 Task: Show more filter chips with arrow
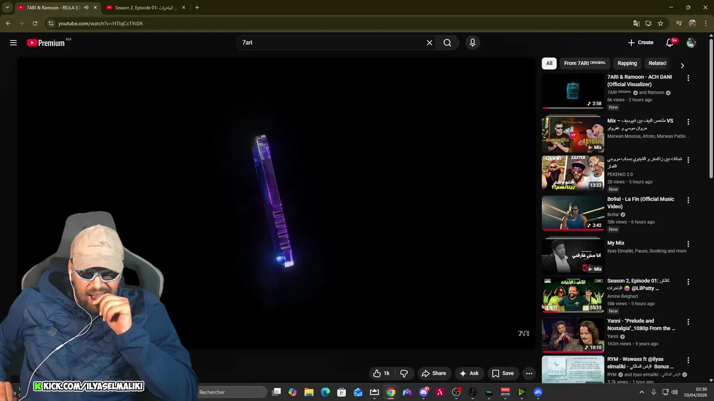click(682, 65)
